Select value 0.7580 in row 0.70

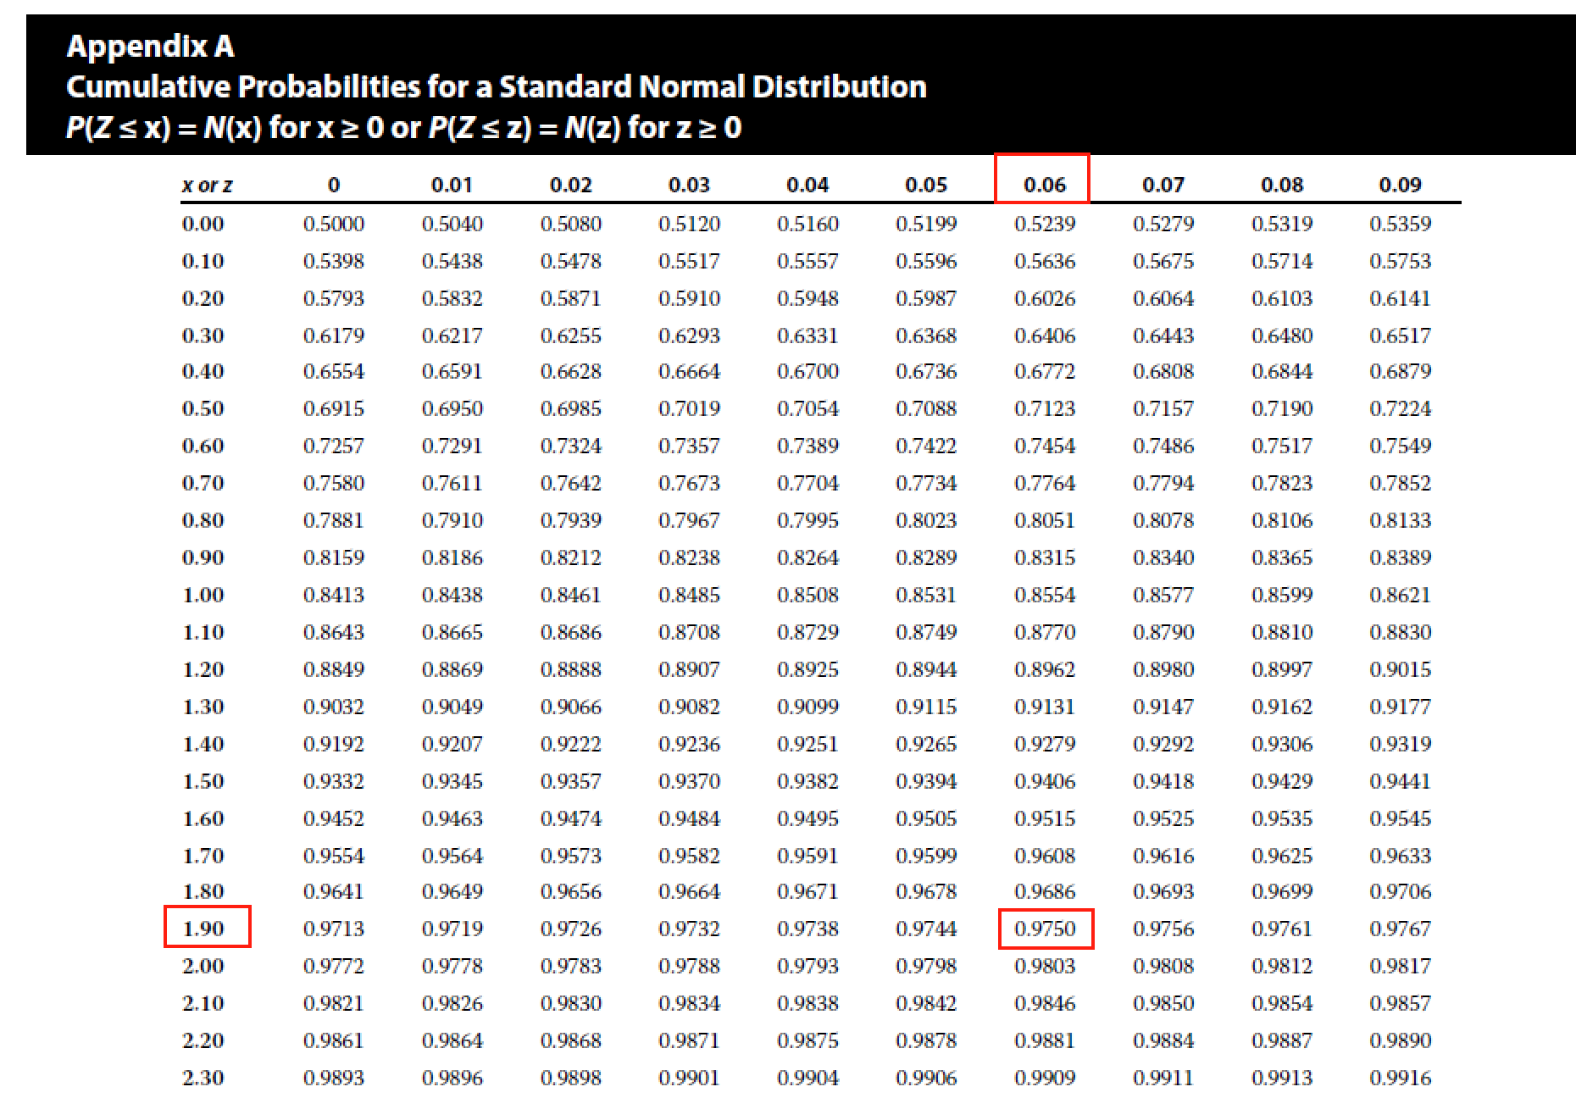coord(334,483)
